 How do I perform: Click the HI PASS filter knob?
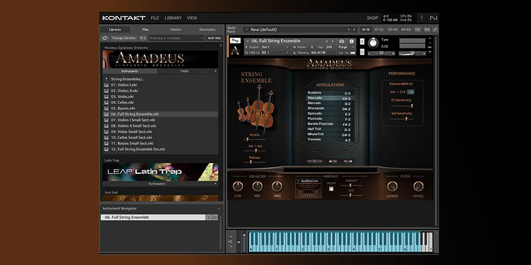(x=418, y=186)
